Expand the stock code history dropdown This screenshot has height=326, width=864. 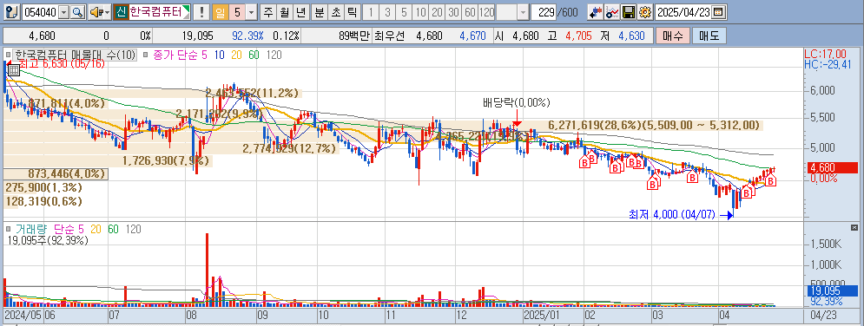point(64,11)
